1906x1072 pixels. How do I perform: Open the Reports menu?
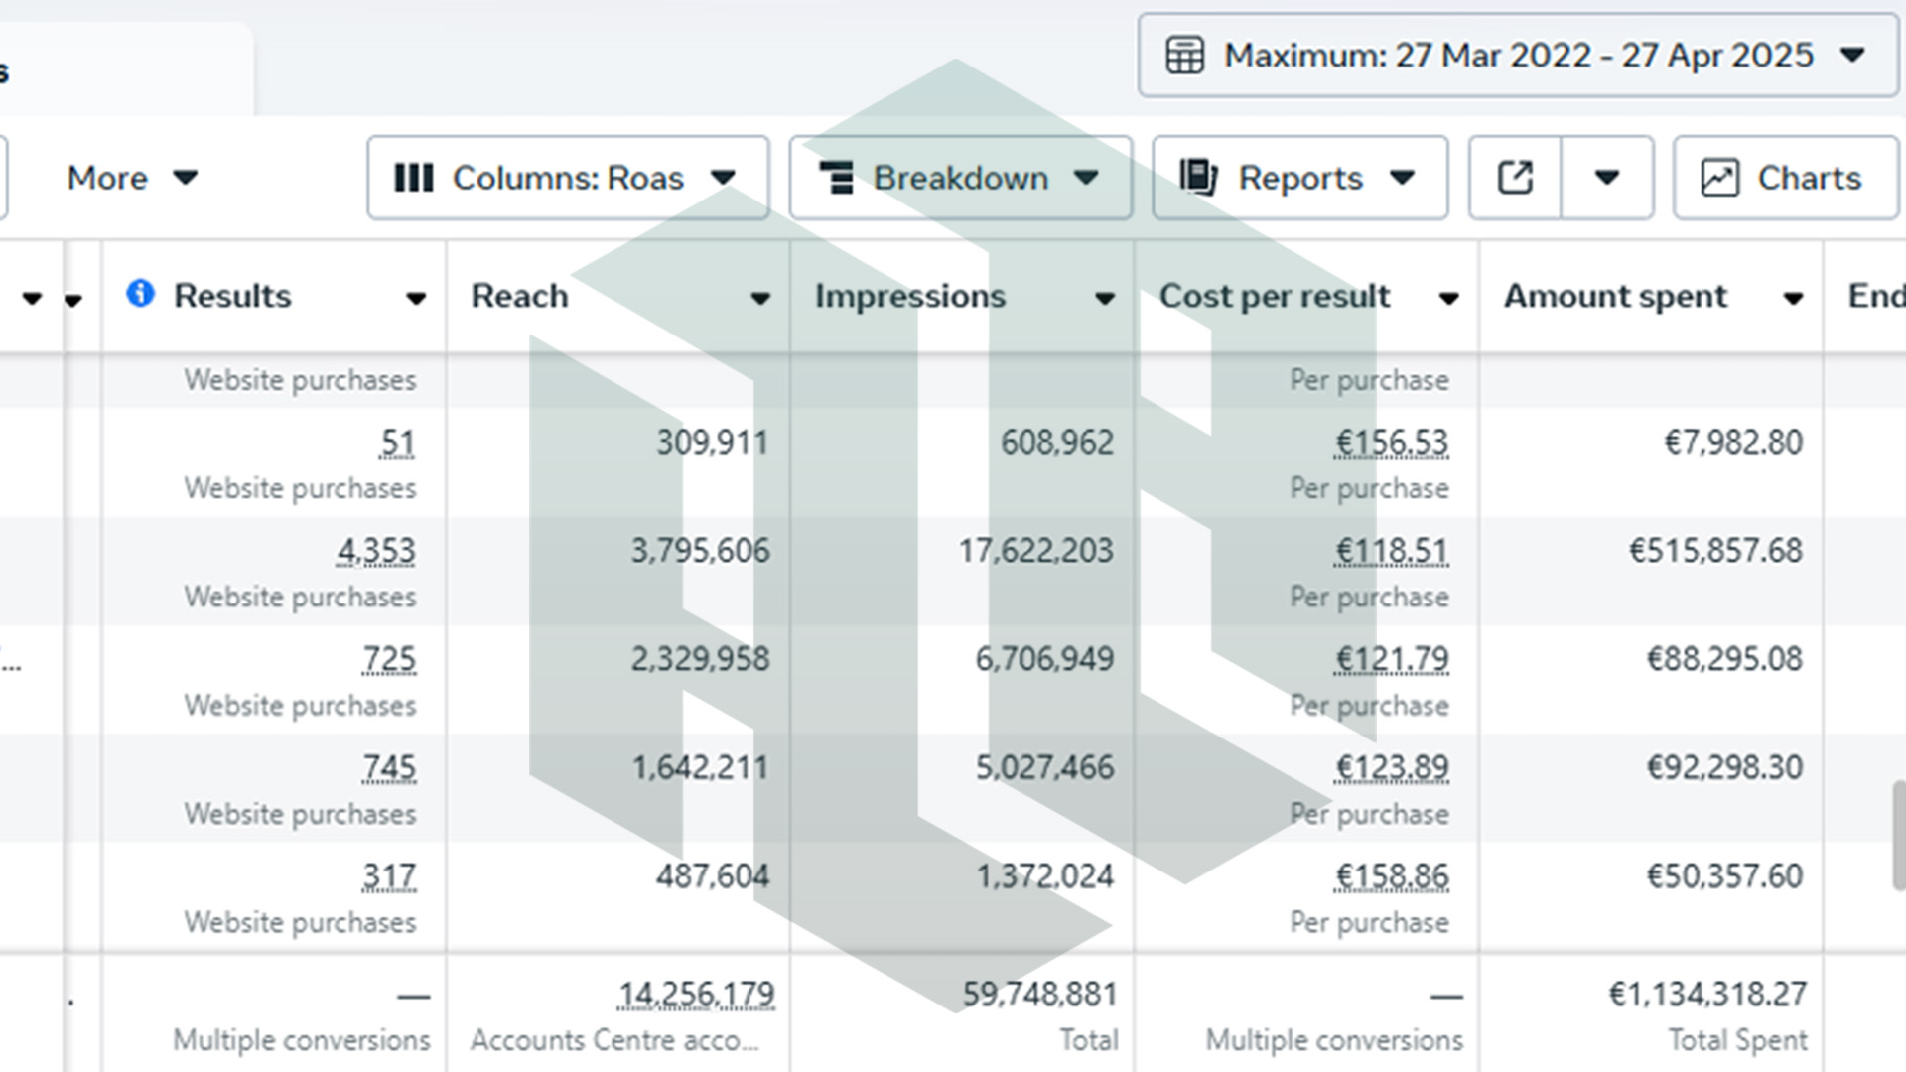pos(1299,178)
